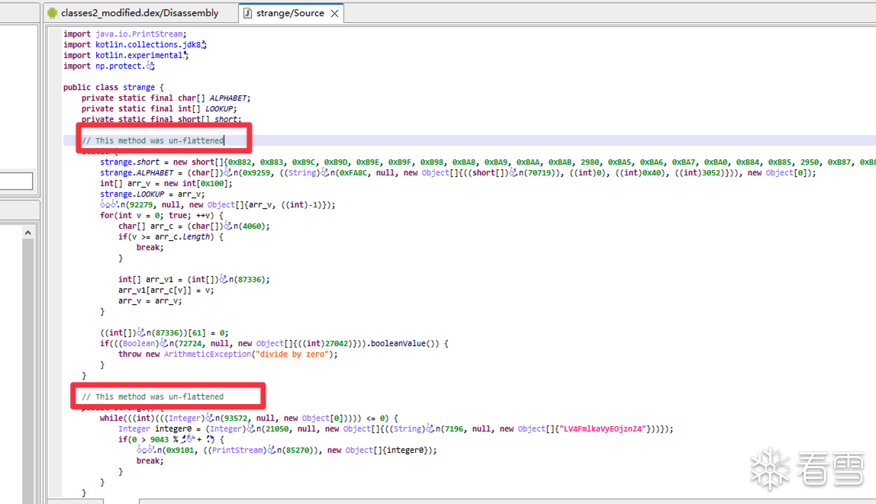Image resolution: width=876 pixels, height=504 pixels.
Task: Click the up arrow of left panel scrollbar
Action: pyautogui.click(x=27, y=233)
